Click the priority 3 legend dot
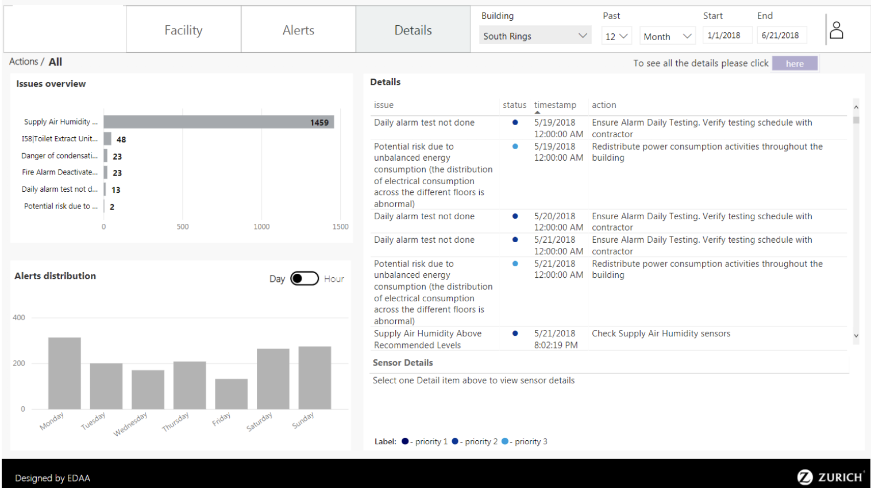 click(504, 441)
